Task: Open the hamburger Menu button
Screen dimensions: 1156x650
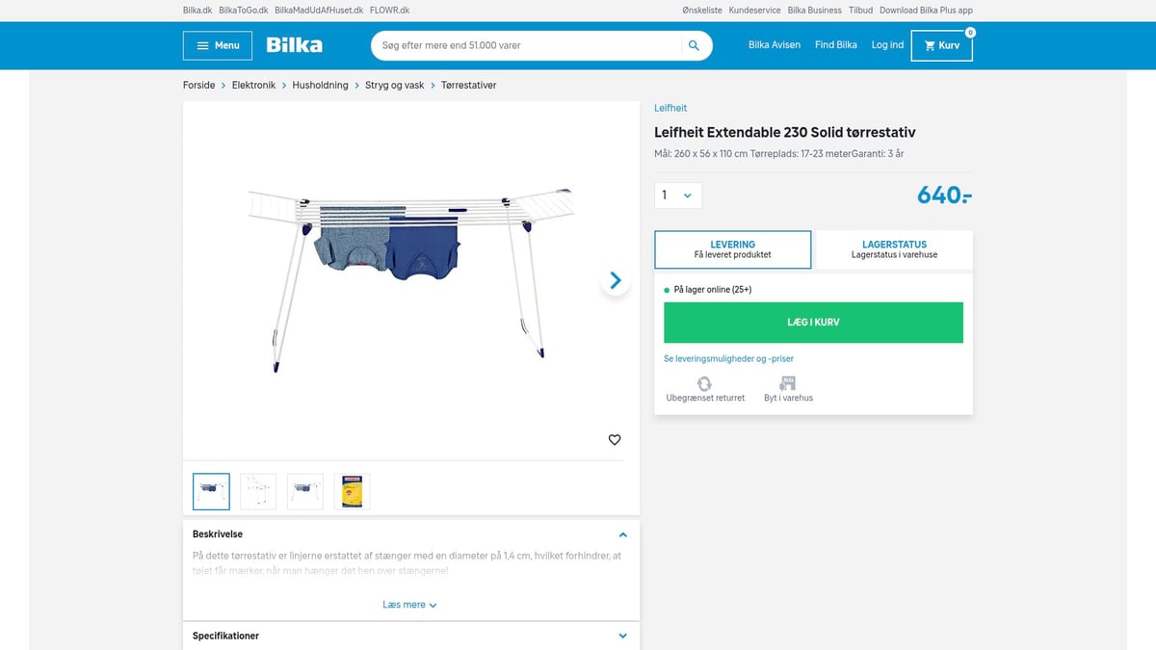Action: 218,45
